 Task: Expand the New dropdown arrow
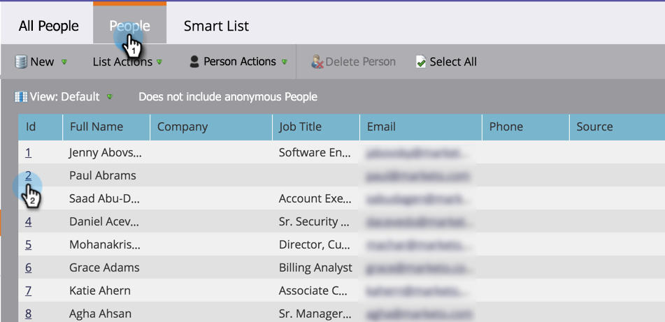click(64, 62)
